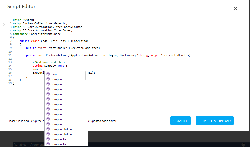Viewport: 250px width, 147px height.
Task: Click the cube icon next to the second Compare suggestion
Action: tap(48, 84)
